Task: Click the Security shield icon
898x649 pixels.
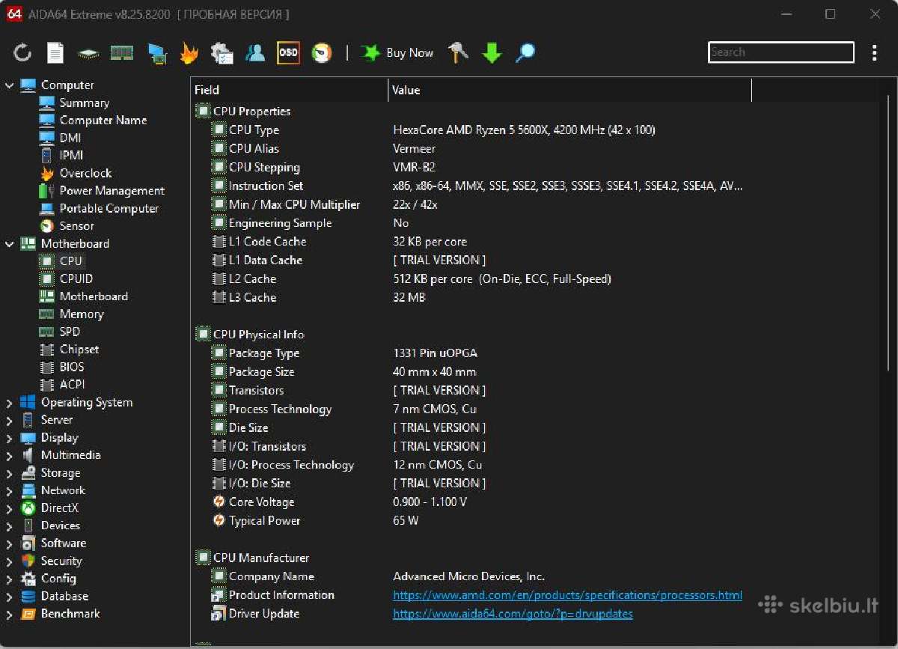Action: pos(28,561)
